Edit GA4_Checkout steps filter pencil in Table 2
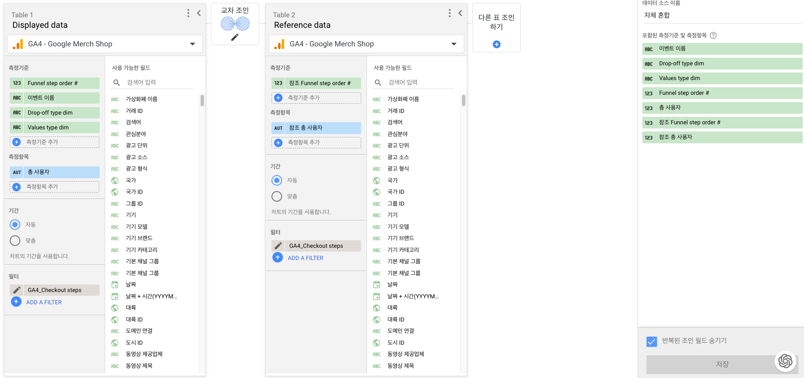804x378 pixels. (x=278, y=246)
